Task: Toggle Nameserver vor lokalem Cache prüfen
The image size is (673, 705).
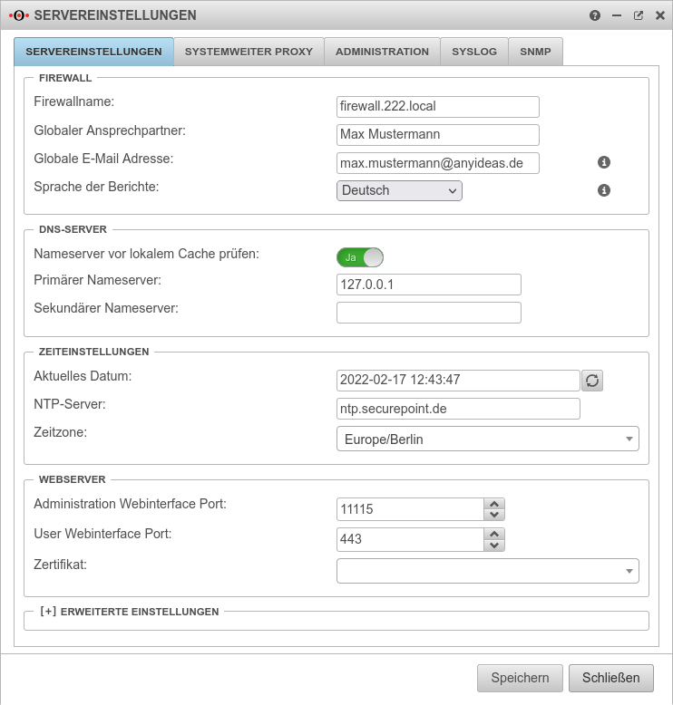Action: click(x=360, y=257)
